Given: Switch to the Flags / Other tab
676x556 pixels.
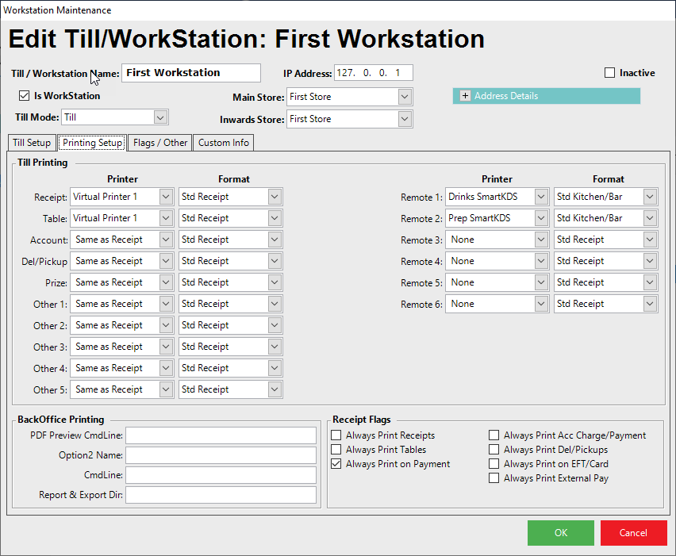Looking at the screenshot, I should 160,143.
